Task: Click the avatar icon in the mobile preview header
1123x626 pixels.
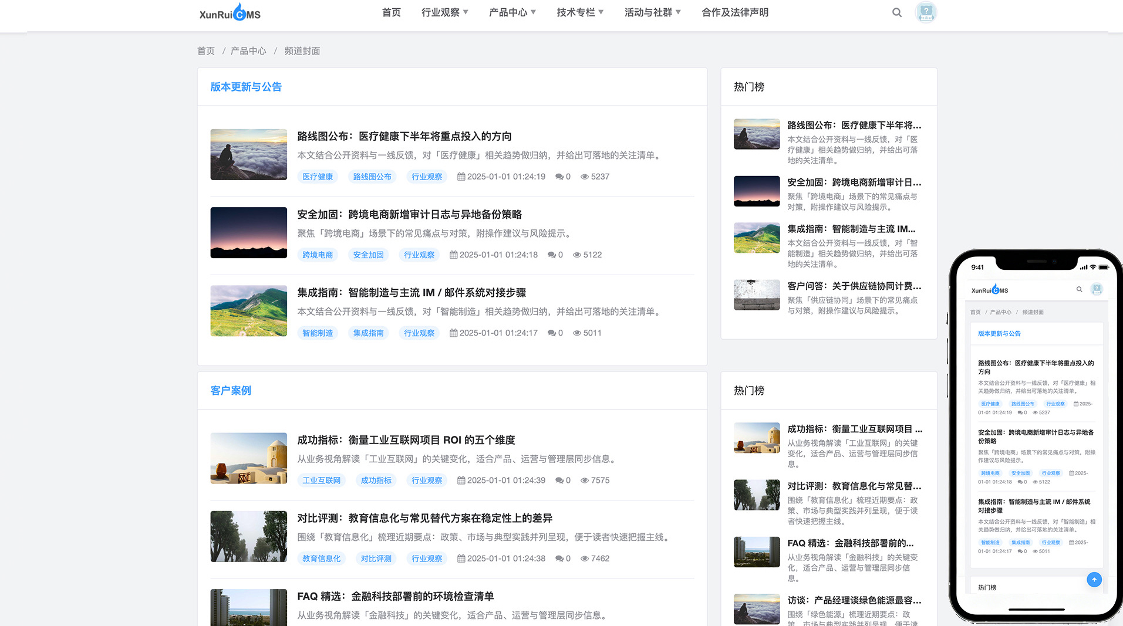Action: coord(1097,289)
